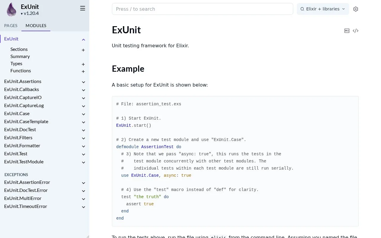Screen dimensions: 381x238
Task: Open ExUnit.Formatter module link
Action: pos(22,145)
